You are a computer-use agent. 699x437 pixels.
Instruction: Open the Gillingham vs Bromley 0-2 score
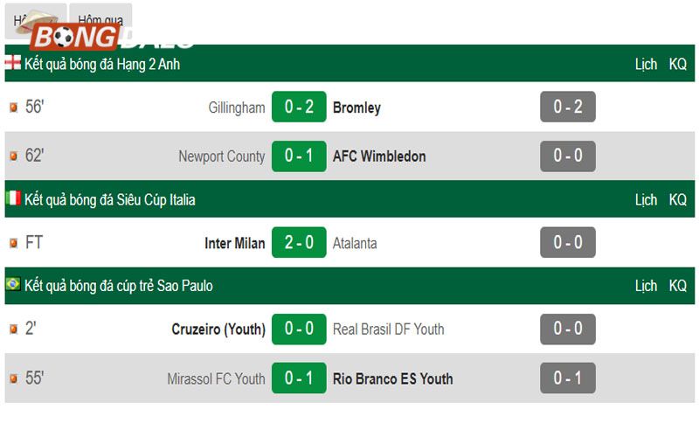tap(299, 107)
